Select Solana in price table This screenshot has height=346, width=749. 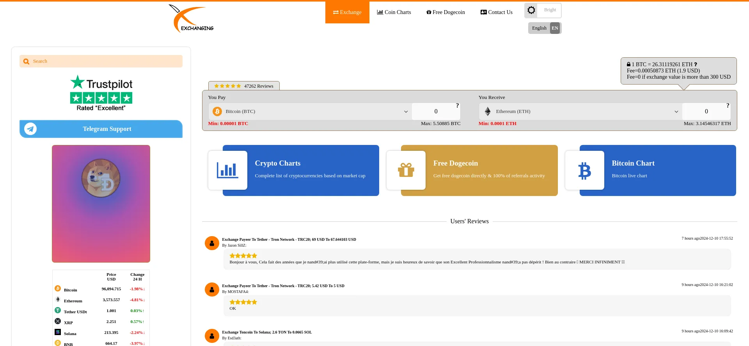click(101, 333)
